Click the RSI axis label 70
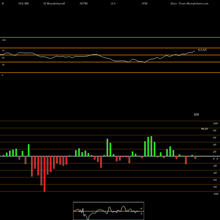The image size is (220, 220). coord(3,51)
